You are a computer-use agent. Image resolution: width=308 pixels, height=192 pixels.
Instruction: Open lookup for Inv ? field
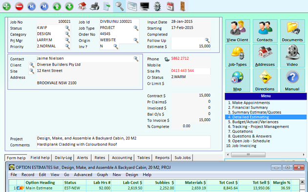[x=116, y=47]
